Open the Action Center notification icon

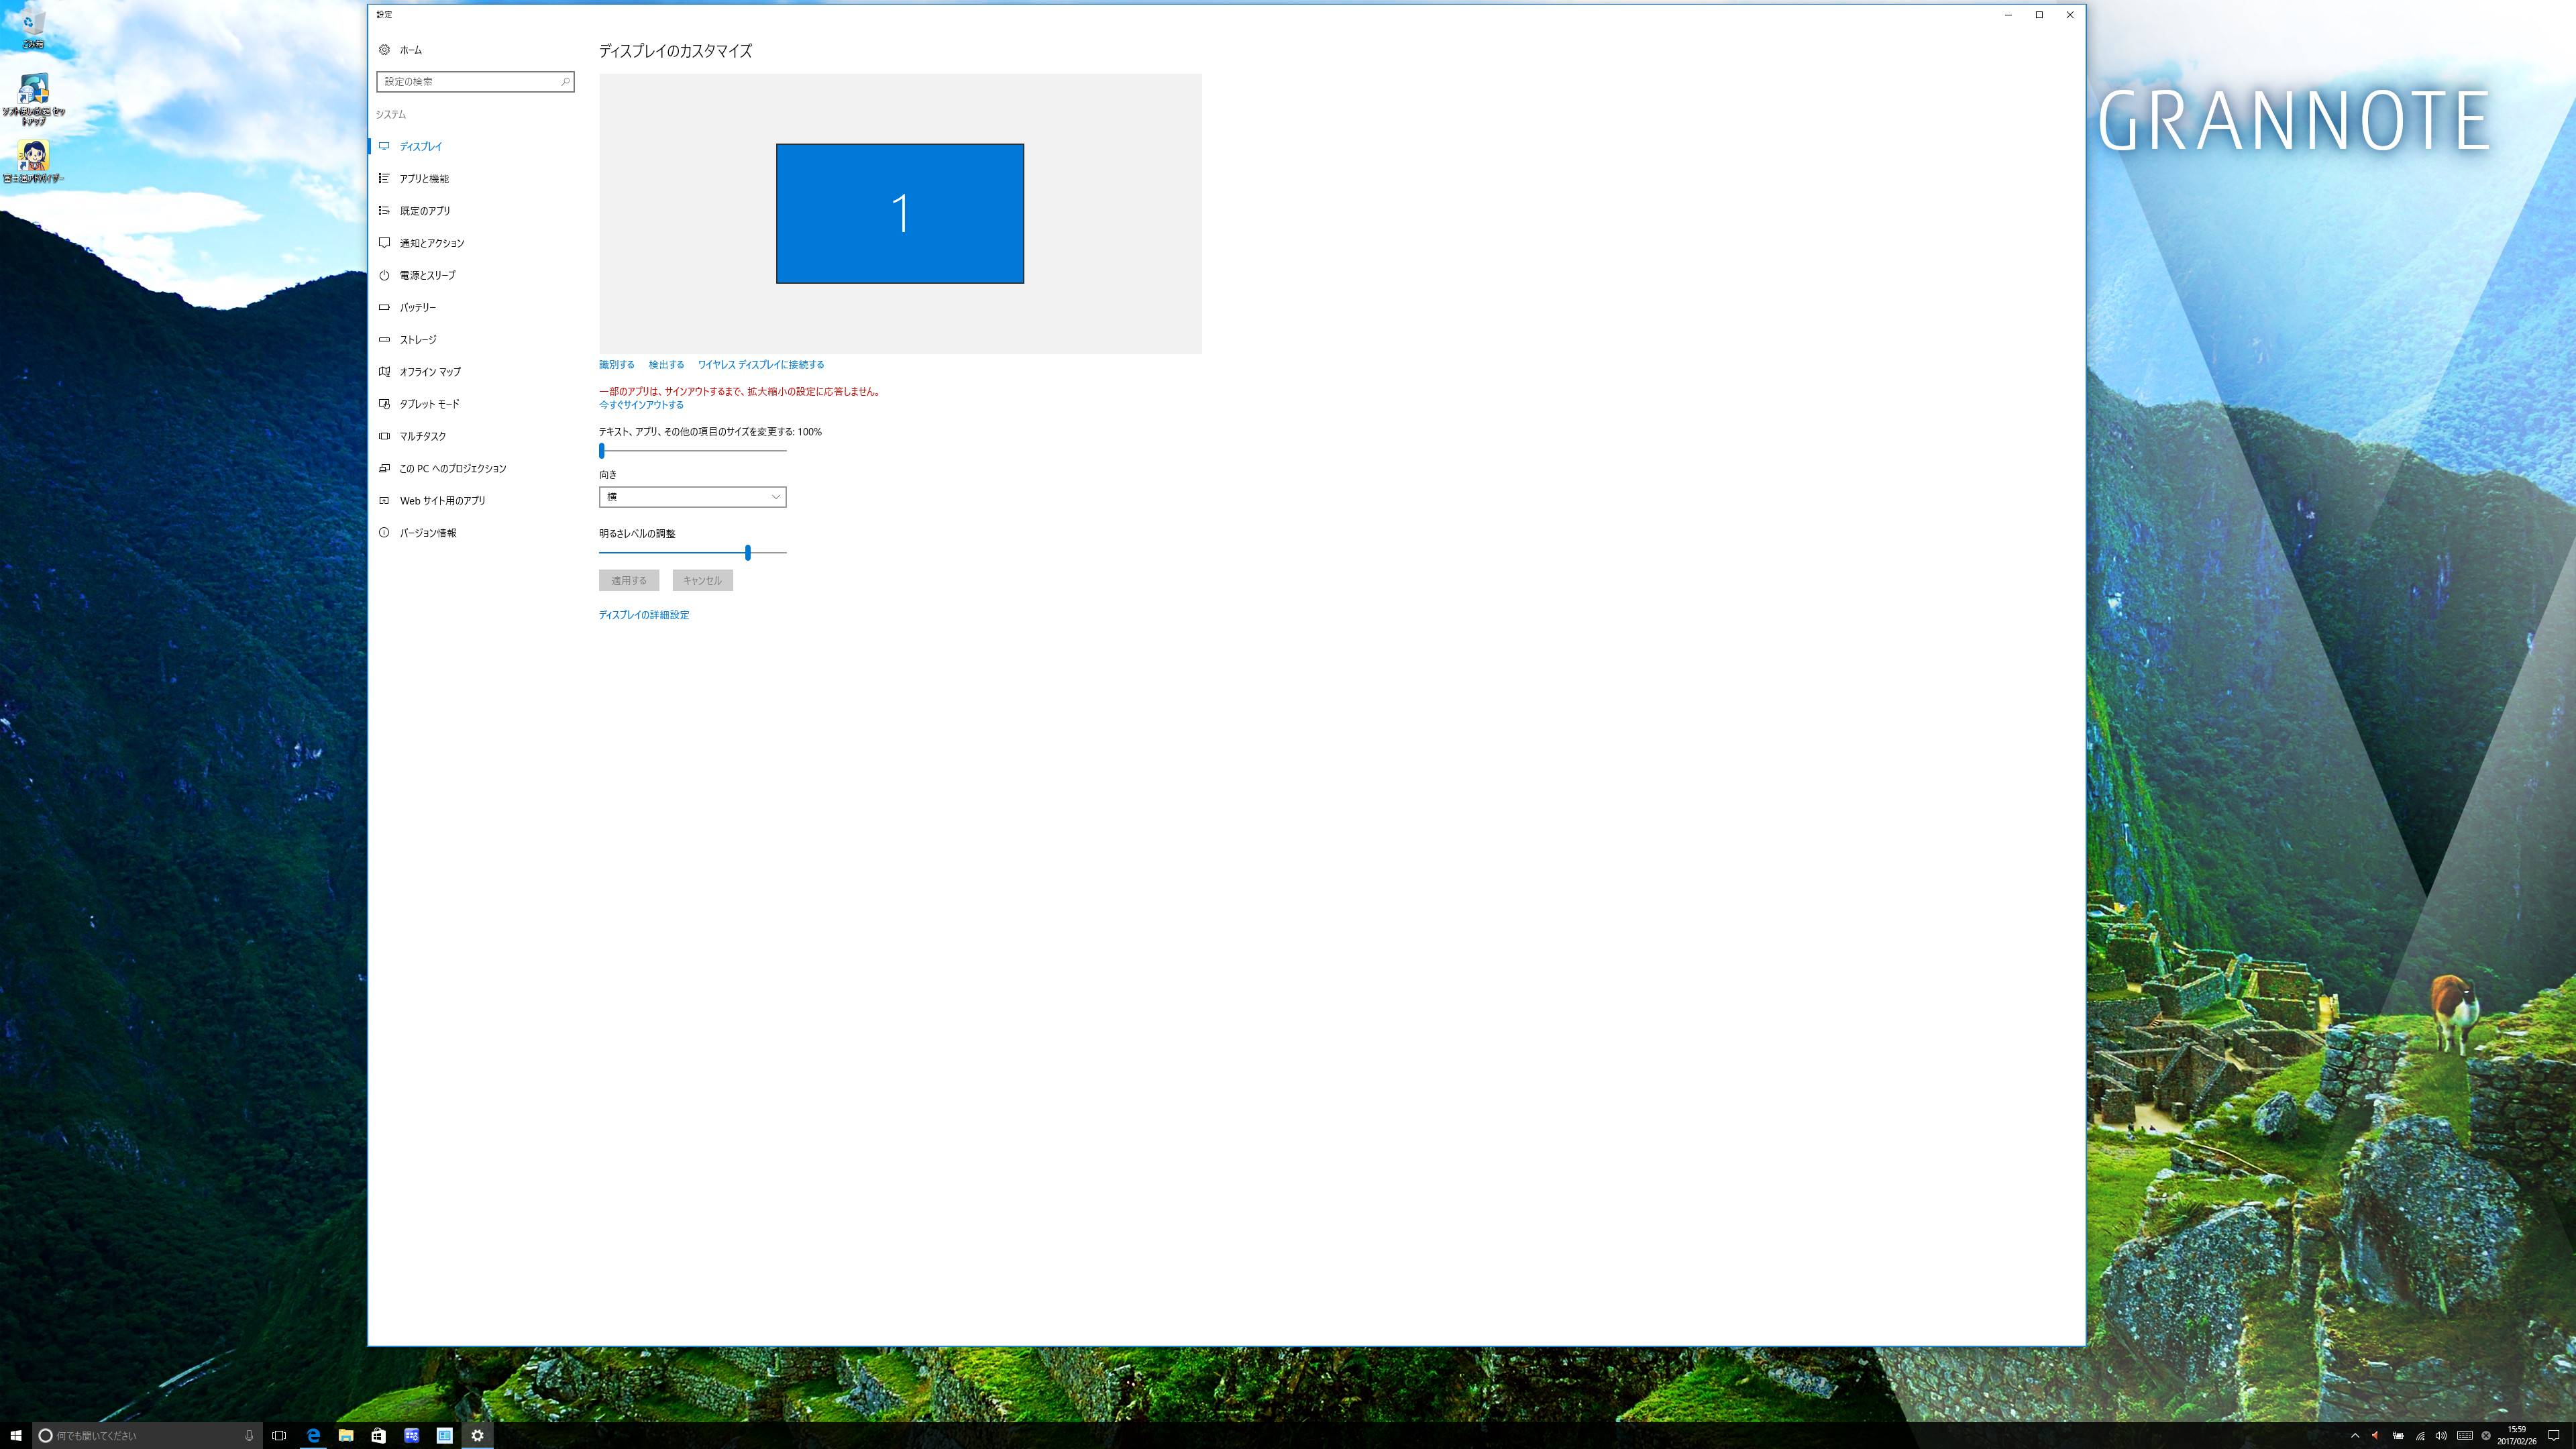[x=2553, y=1435]
